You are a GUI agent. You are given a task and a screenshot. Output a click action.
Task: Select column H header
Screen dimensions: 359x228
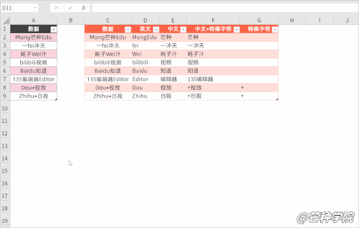click(x=292, y=20)
